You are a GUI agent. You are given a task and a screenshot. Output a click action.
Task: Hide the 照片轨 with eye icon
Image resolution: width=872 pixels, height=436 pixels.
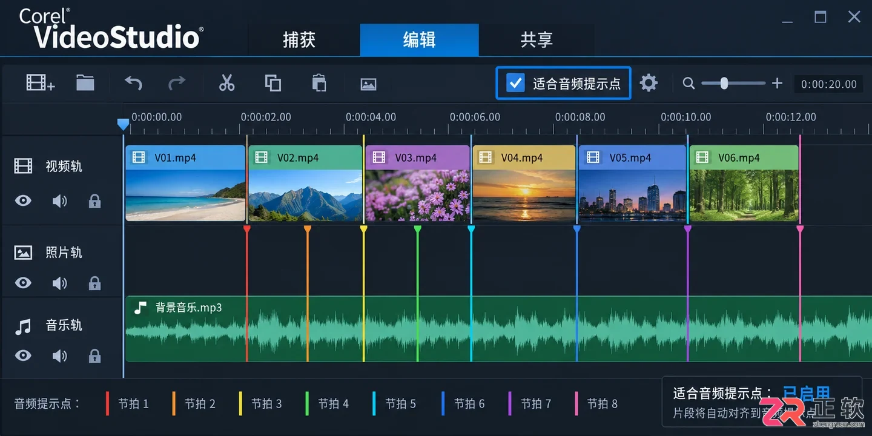point(23,283)
